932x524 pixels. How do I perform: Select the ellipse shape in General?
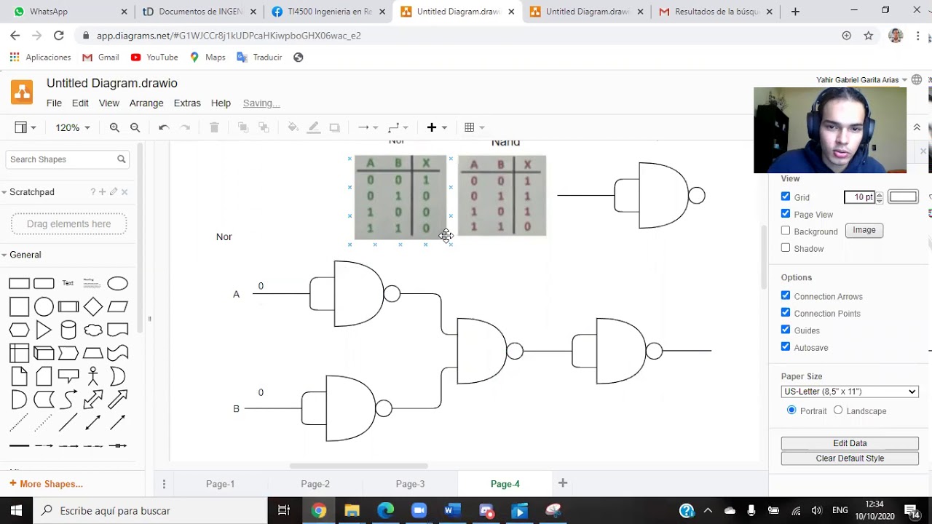[117, 284]
